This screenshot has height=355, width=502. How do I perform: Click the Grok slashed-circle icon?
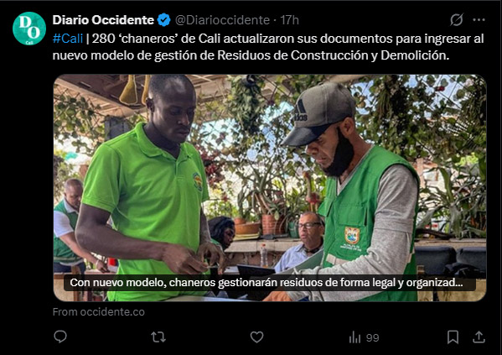point(457,20)
